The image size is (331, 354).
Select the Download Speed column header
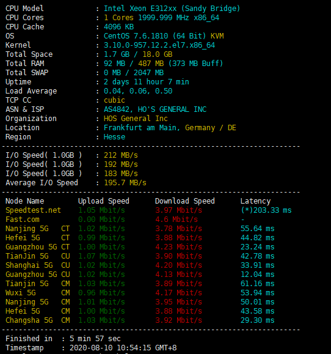pyautogui.click(x=185, y=201)
